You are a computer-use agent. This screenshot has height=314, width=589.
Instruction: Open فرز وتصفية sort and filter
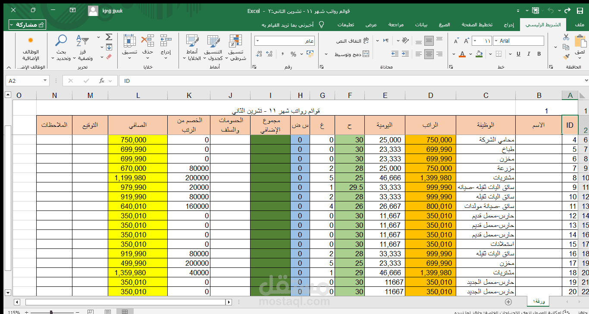(83, 48)
